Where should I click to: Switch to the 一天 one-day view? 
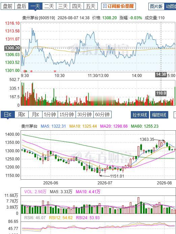click(x=35, y=6)
